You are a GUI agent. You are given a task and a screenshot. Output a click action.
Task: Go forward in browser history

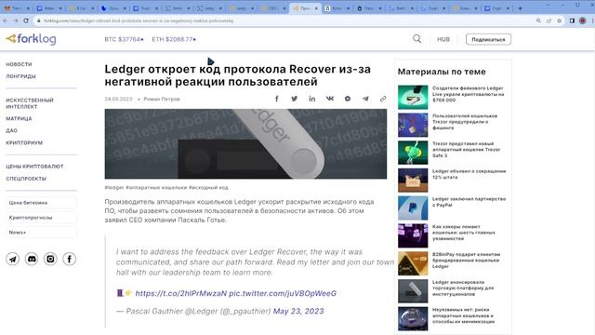(15, 20)
